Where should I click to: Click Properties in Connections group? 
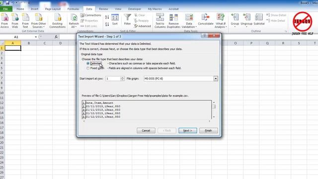click(89, 21)
